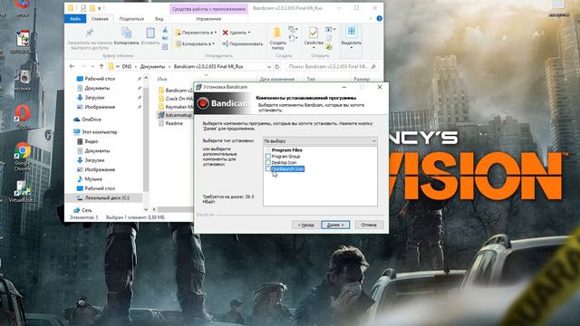Enable the Program Group checkbox
Screen dimensions: 580x326
click(x=268, y=157)
